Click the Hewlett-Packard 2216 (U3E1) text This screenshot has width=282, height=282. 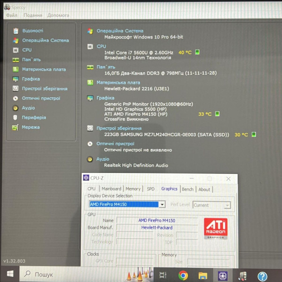136,89
